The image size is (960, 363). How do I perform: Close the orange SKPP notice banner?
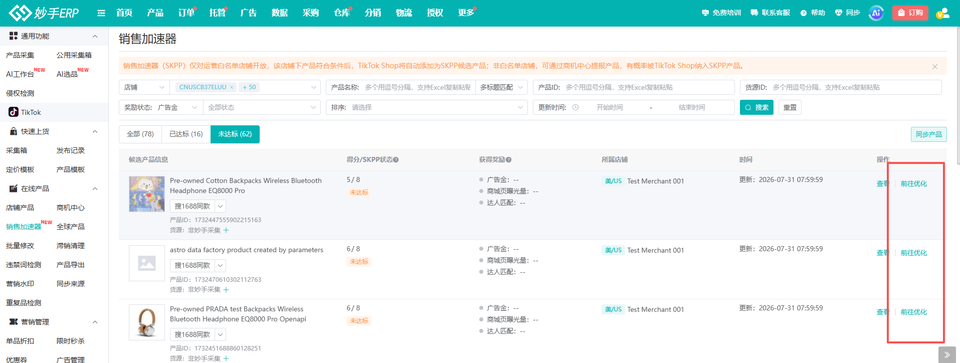935,66
